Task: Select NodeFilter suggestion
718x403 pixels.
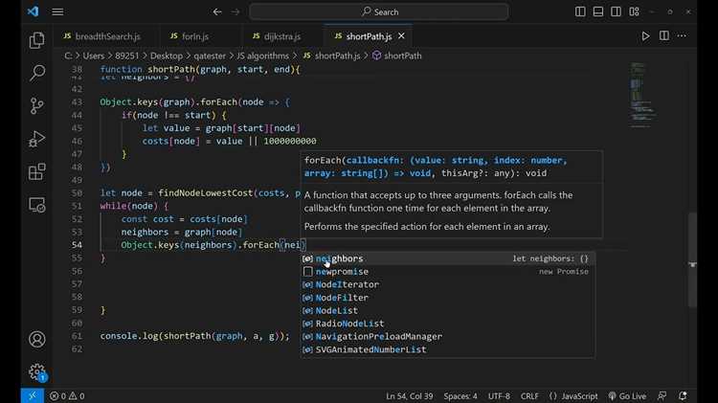Action: pos(448,298)
